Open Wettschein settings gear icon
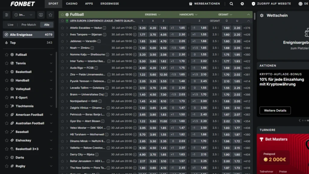Screen dimensions: 309x174 (262, 15)
